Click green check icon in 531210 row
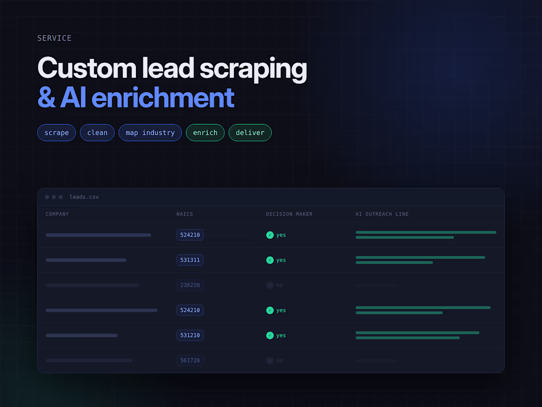542x407 pixels. click(x=270, y=335)
